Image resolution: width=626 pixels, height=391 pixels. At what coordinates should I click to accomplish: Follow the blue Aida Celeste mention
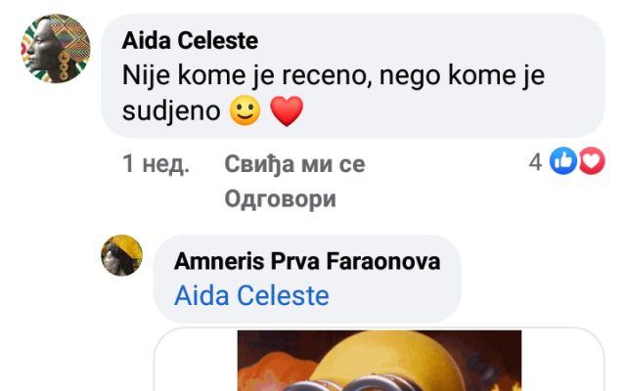click(x=251, y=295)
